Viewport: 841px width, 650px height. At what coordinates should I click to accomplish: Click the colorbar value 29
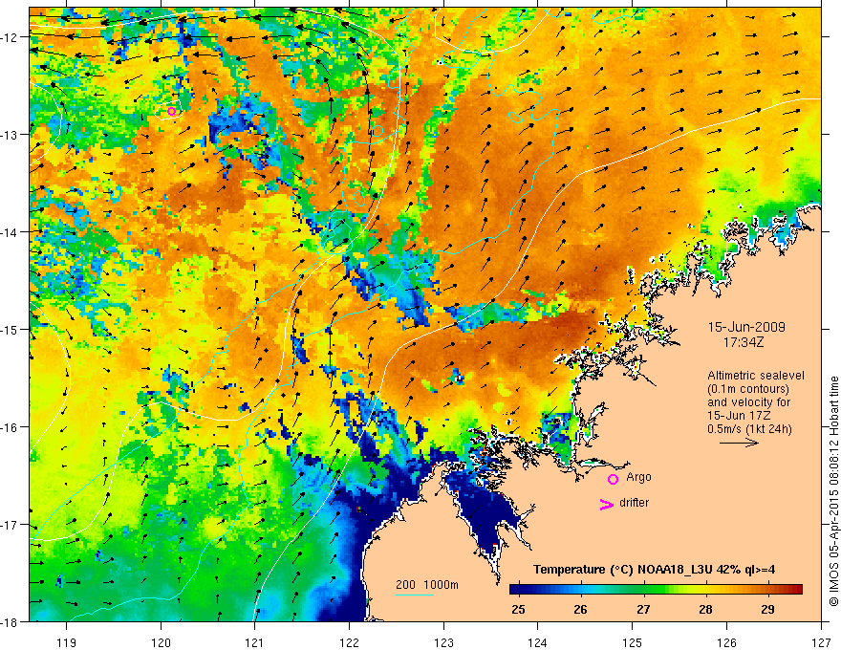pos(767,610)
